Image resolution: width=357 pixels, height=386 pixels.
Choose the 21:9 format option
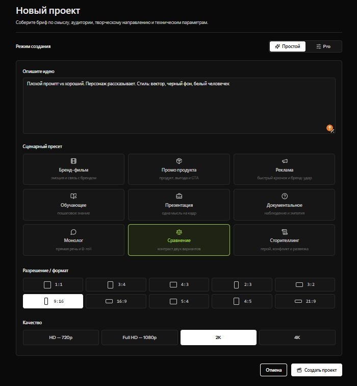(x=305, y=301)
